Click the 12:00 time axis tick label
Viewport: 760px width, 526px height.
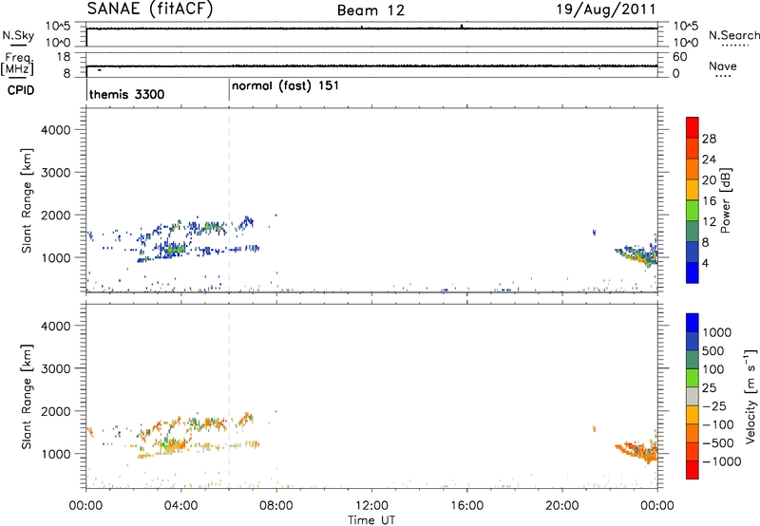click(371, 506)
